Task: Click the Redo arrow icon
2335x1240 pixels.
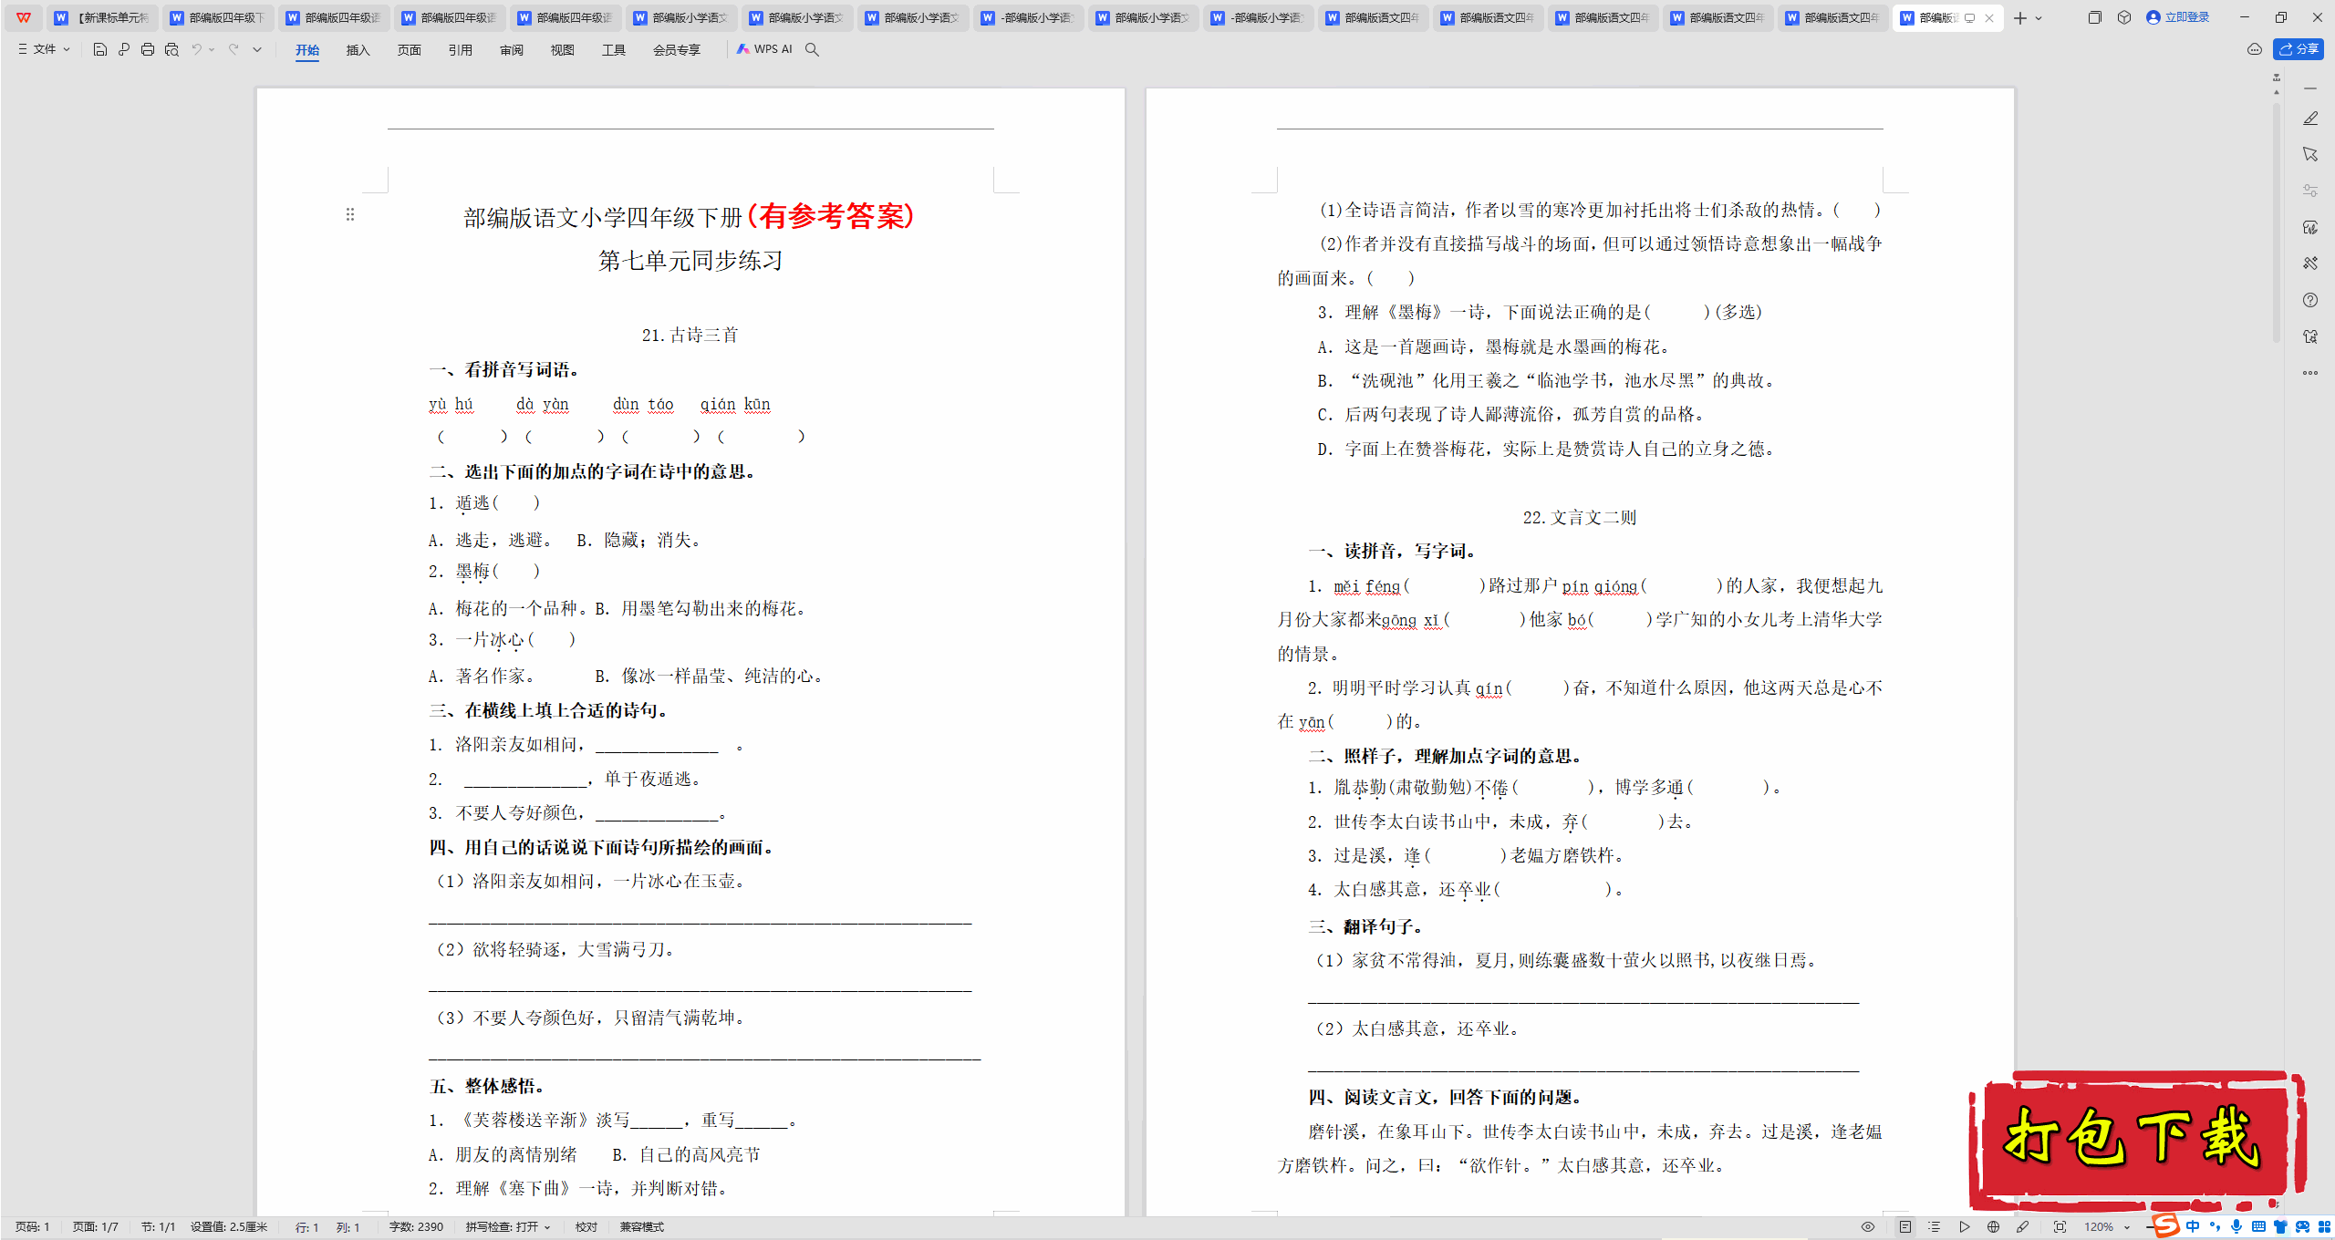Action: pyautogui.click(x=233, y=49)
